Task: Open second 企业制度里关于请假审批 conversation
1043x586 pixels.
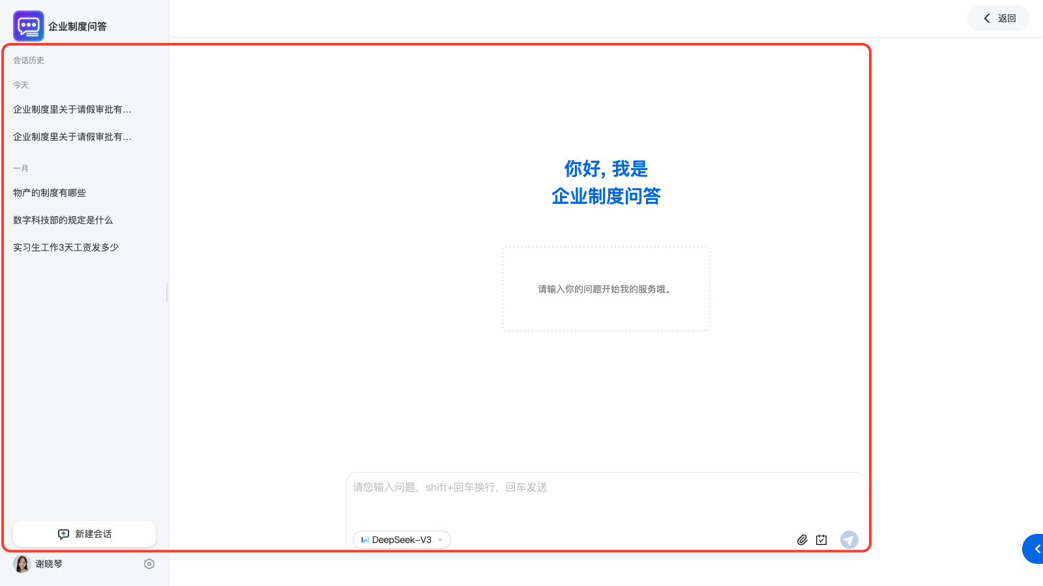Action: pos(72,137)
